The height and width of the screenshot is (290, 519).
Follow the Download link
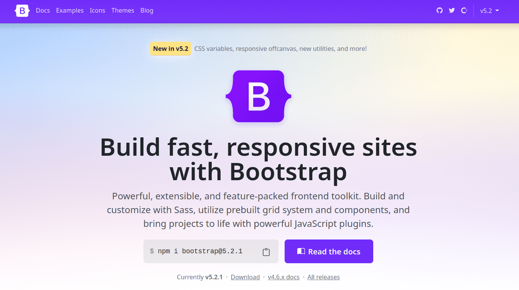(245, 277)
